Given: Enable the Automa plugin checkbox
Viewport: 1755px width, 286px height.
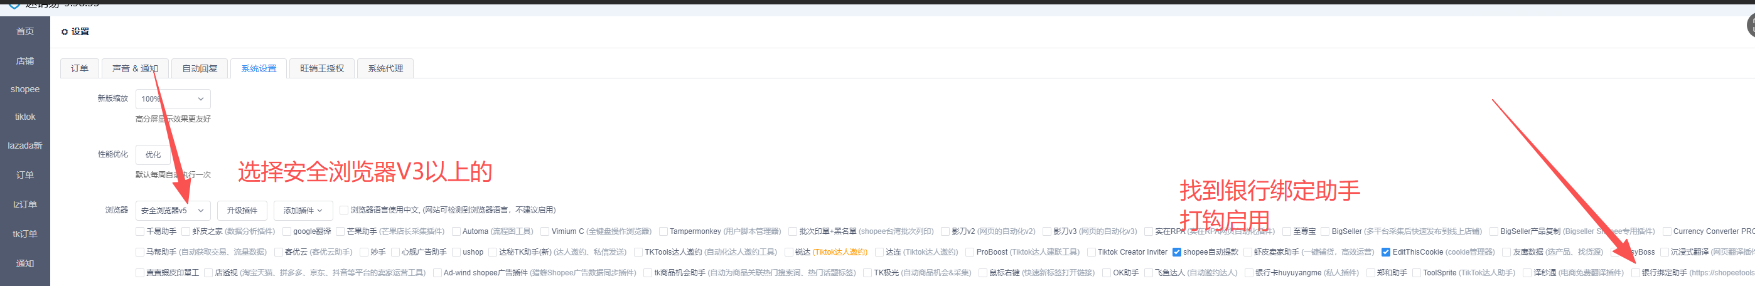Looking at the screenshot, I should [x=456, y=231].
